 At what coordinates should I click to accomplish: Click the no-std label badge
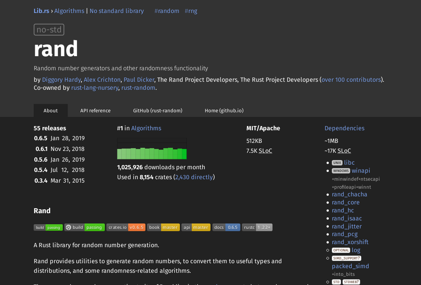(x=49, y=29)
